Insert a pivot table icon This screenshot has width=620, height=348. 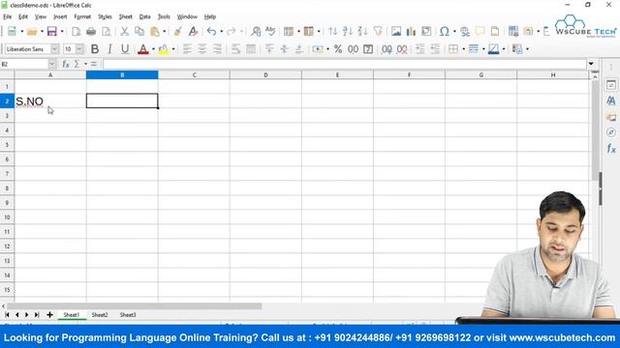tap(426, 31)
